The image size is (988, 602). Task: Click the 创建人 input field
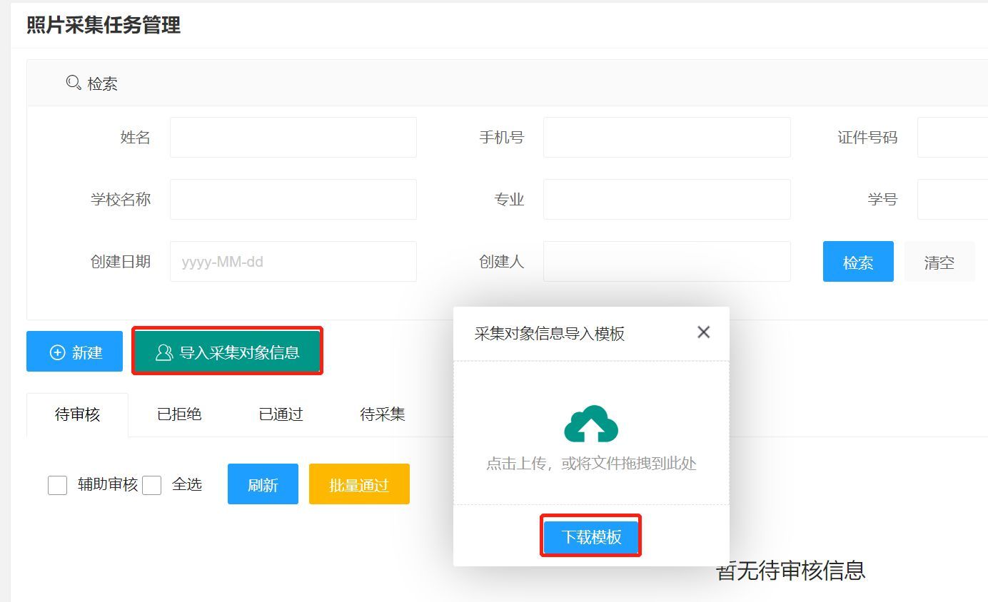click(667, 261)
